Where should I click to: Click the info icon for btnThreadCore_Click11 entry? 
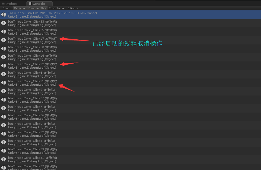(x=3, y=83)
